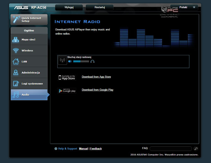Click the App Store badge

(x=67, y=77)
